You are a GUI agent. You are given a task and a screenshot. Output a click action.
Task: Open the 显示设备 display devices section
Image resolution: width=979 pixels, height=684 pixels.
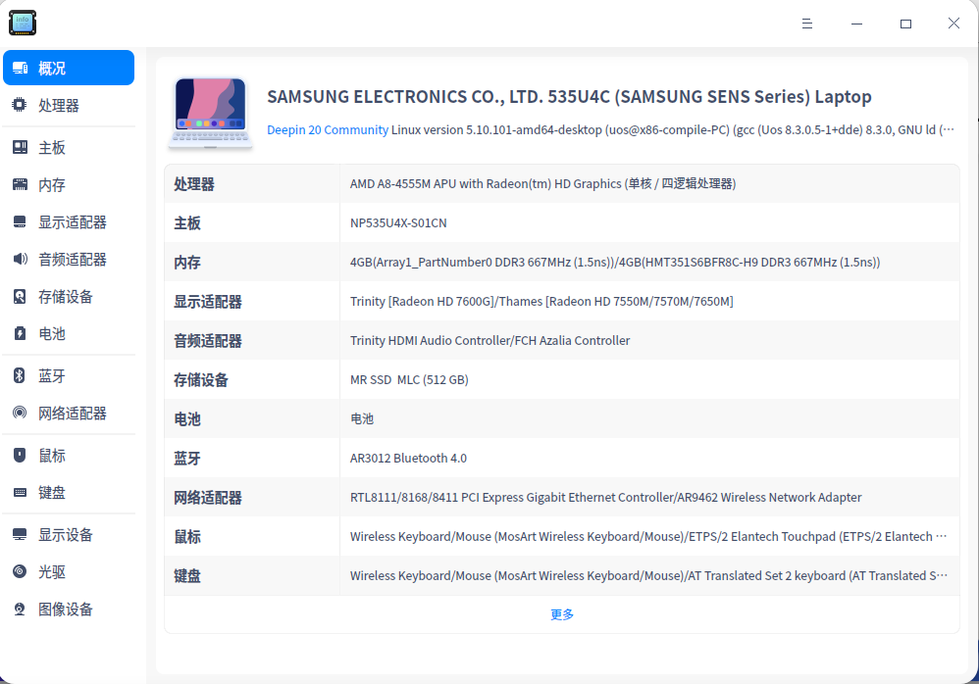(x=61, y=534)
